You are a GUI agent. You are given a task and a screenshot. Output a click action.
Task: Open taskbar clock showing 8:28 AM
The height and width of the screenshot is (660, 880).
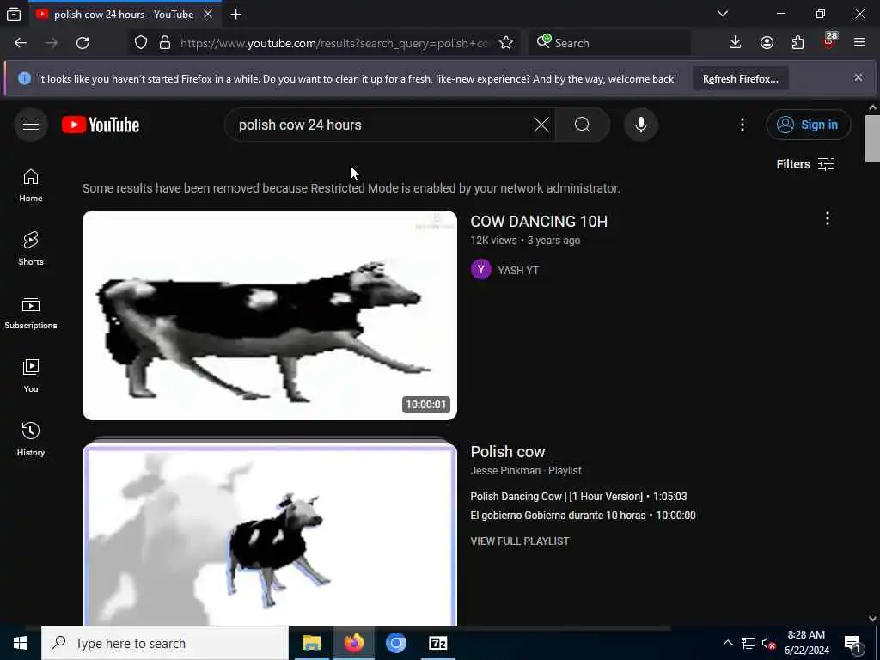[x=806, y=643]
